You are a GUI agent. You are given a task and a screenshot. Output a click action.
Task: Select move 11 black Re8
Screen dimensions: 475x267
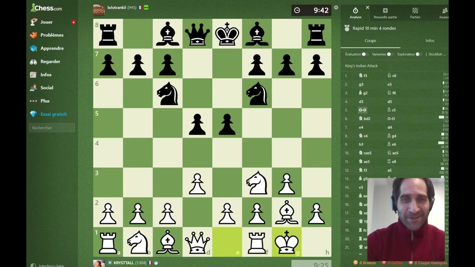coord(392,162)
